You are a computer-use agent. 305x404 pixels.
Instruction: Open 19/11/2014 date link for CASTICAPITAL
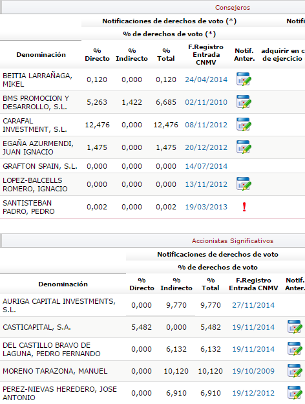tap(253, 327)
